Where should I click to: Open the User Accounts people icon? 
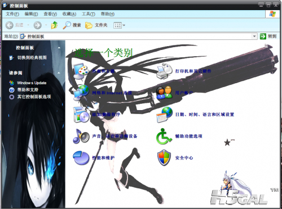(165, 93)
